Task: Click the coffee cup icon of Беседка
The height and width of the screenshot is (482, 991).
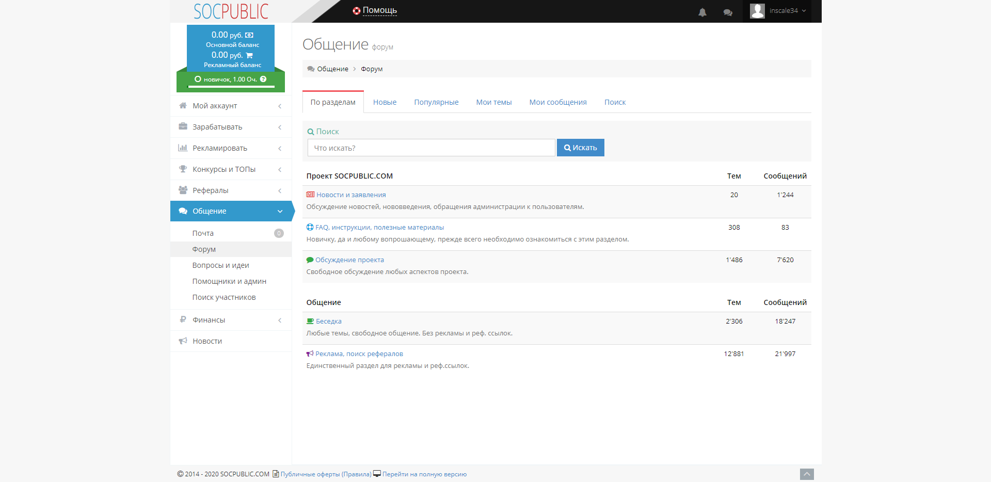Action: click(310, 321)
